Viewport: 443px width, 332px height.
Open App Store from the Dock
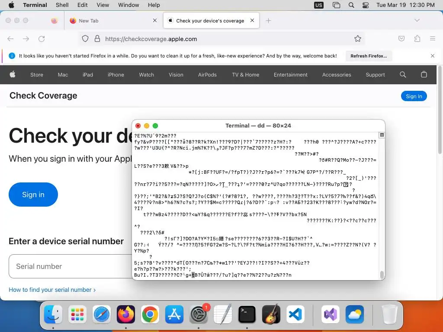[174, 314]
